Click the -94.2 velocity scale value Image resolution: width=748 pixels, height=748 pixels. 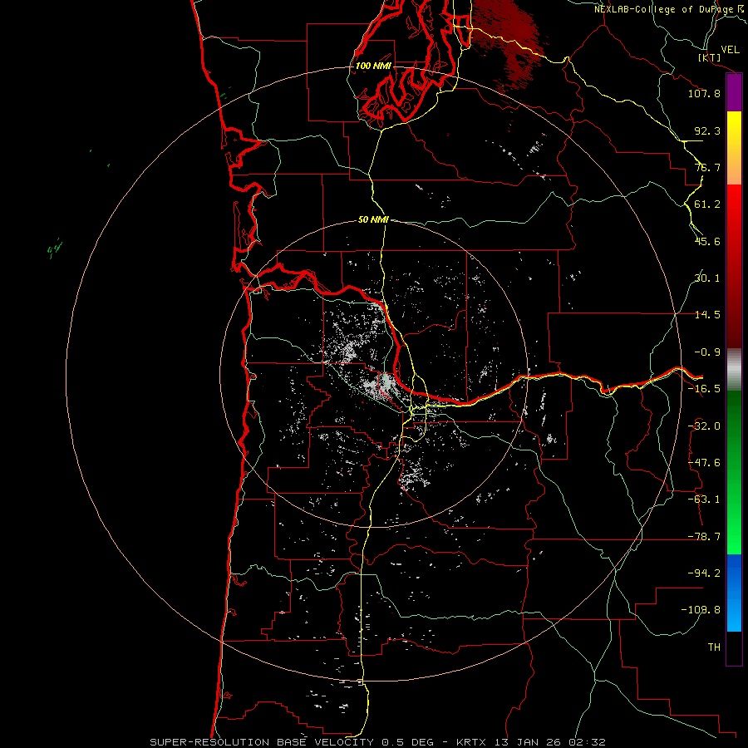pos(704,573)
